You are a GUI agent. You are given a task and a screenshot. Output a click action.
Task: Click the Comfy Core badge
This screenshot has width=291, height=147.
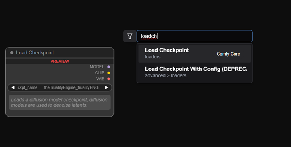pos(228,54)
